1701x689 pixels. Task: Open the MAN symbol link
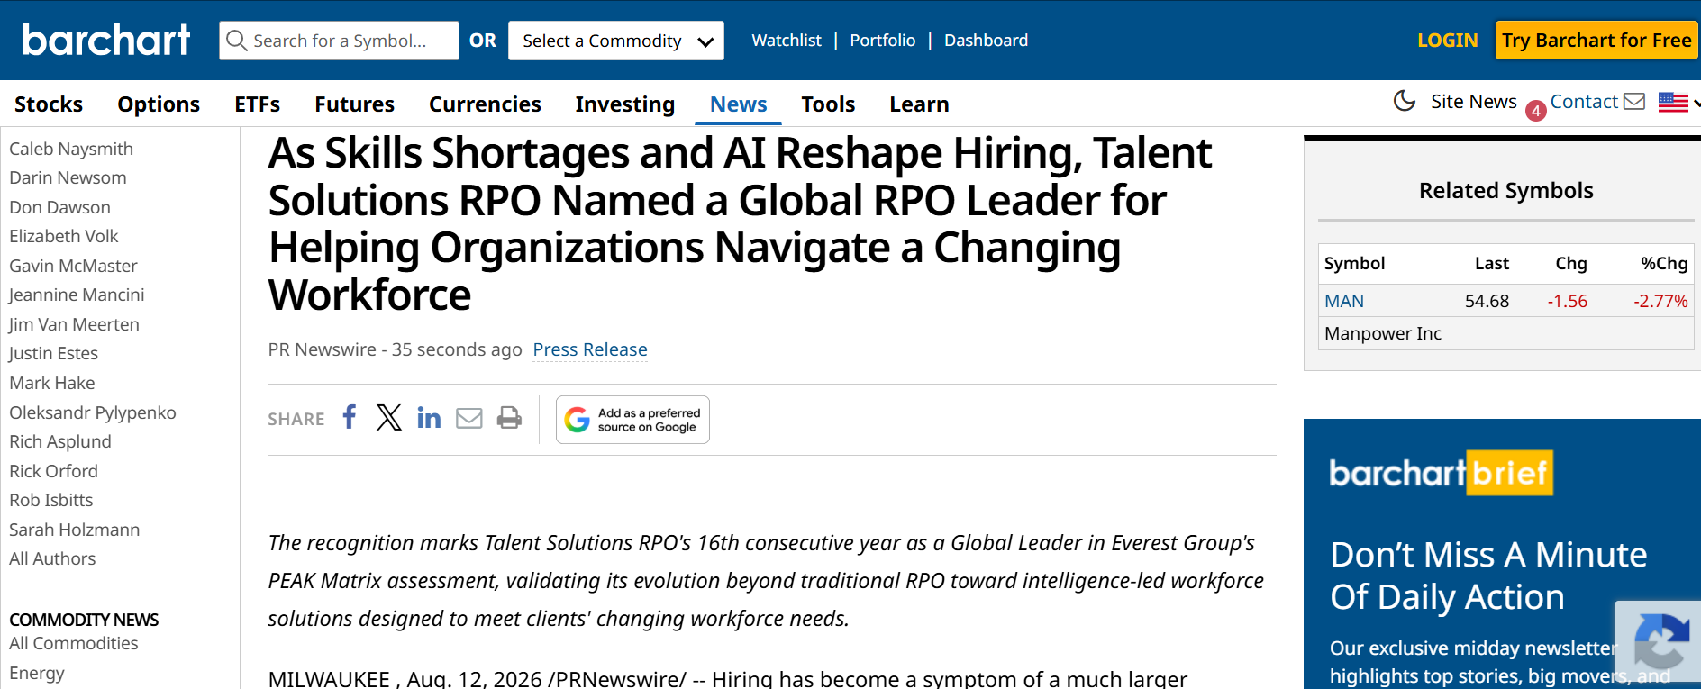coord(1344,301)
